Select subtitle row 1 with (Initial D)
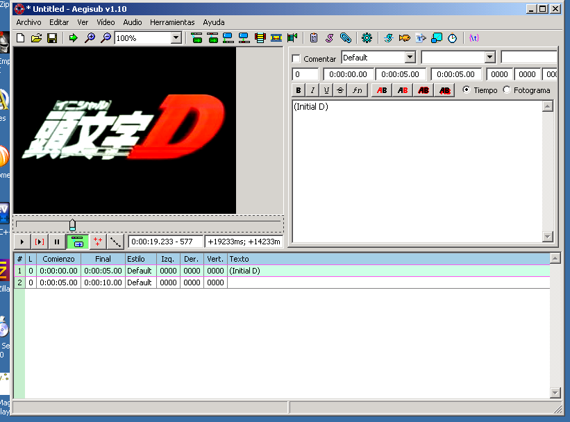Viewport: 570px width, 422px height. tap(282, 271)
